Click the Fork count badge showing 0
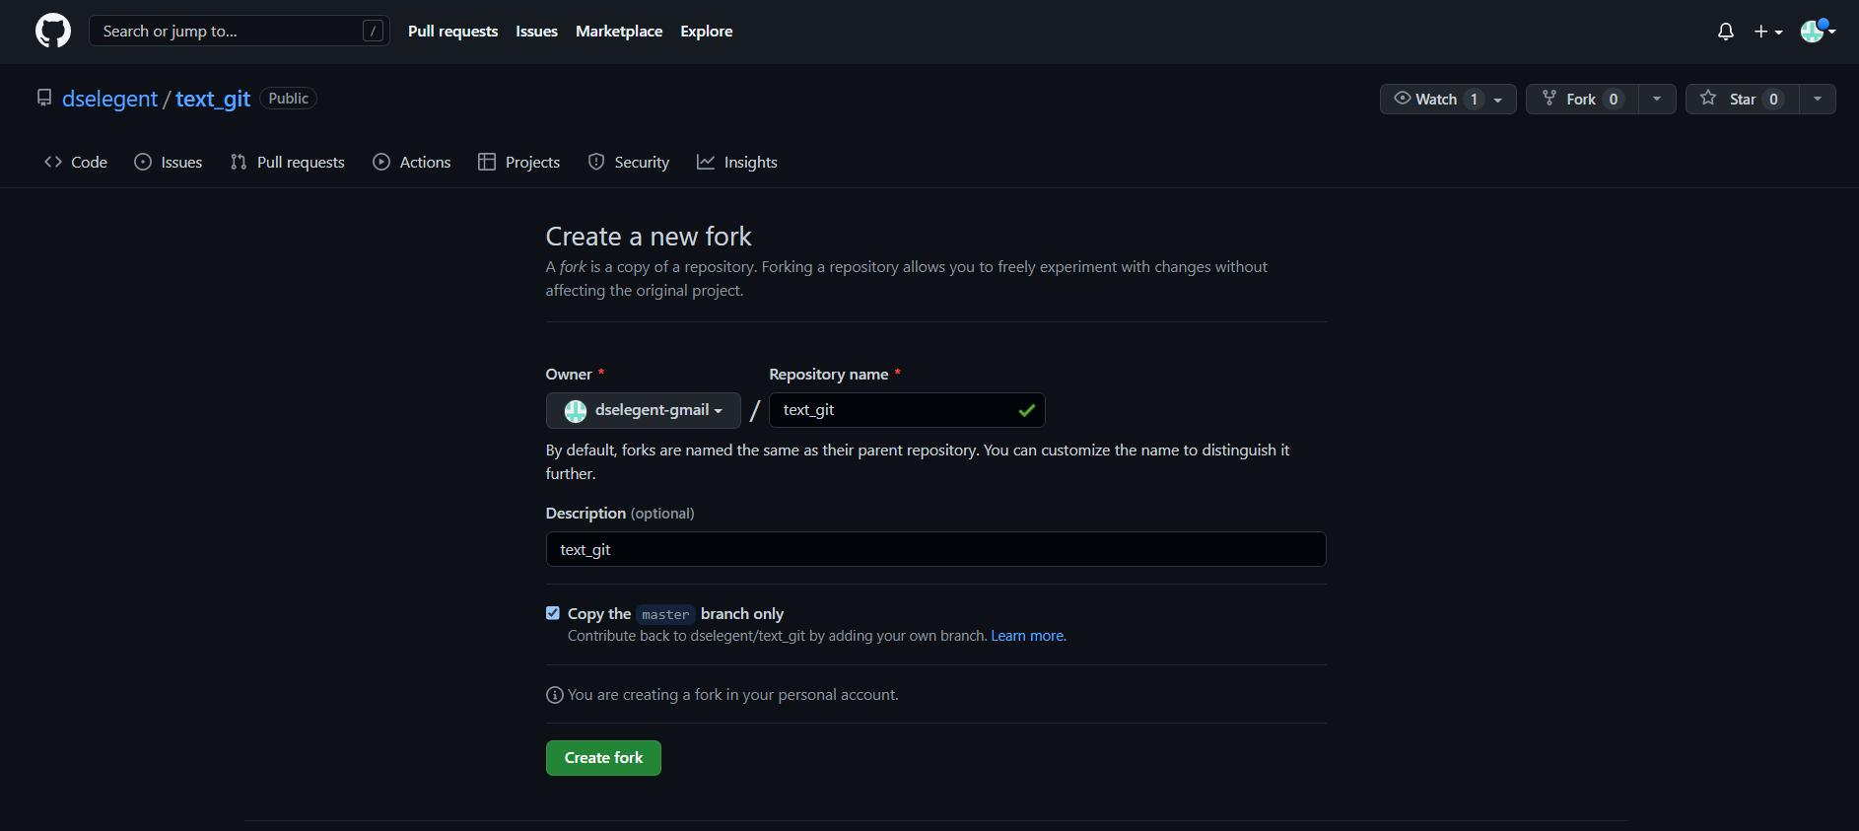1859x831 pixels. [1613, 99]
